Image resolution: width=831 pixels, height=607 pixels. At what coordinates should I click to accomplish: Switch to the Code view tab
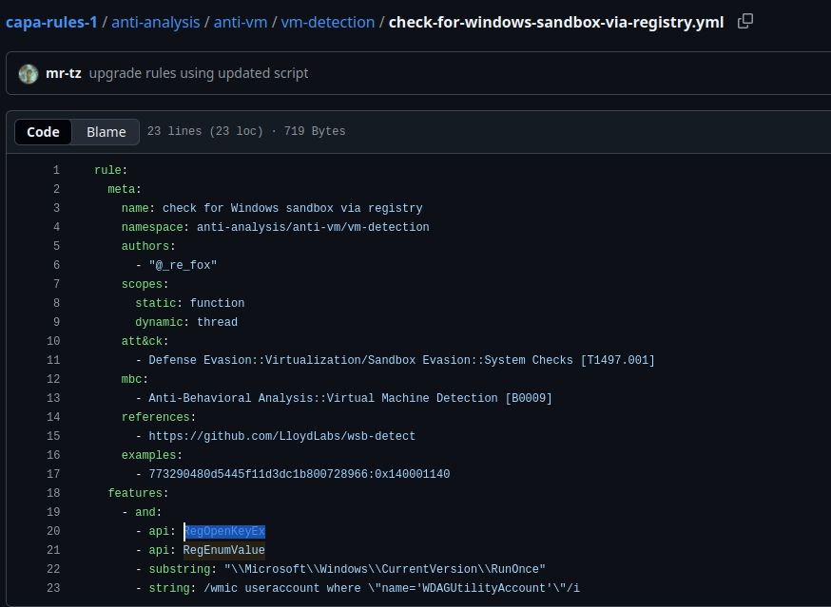43,132
